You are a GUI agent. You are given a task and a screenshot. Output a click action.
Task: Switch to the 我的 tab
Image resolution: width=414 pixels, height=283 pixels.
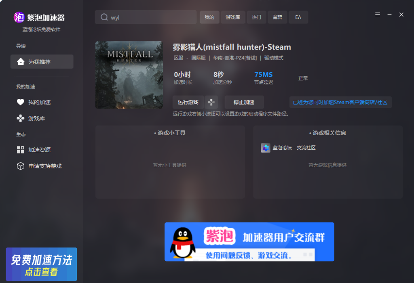pos(209,17)
